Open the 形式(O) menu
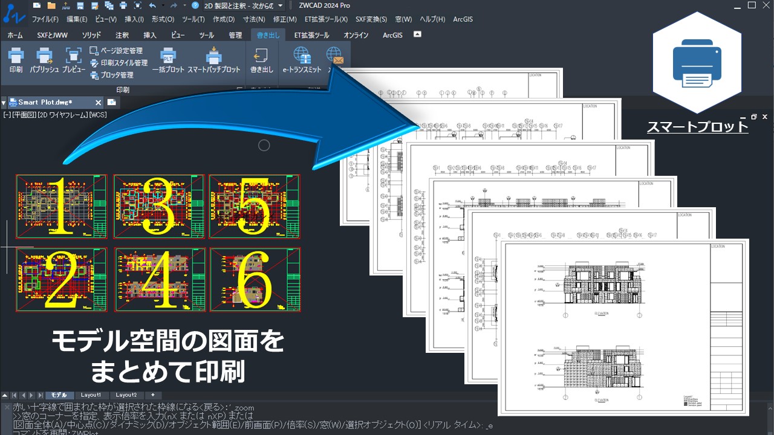 pyautogui.click(x=163, y=19)
